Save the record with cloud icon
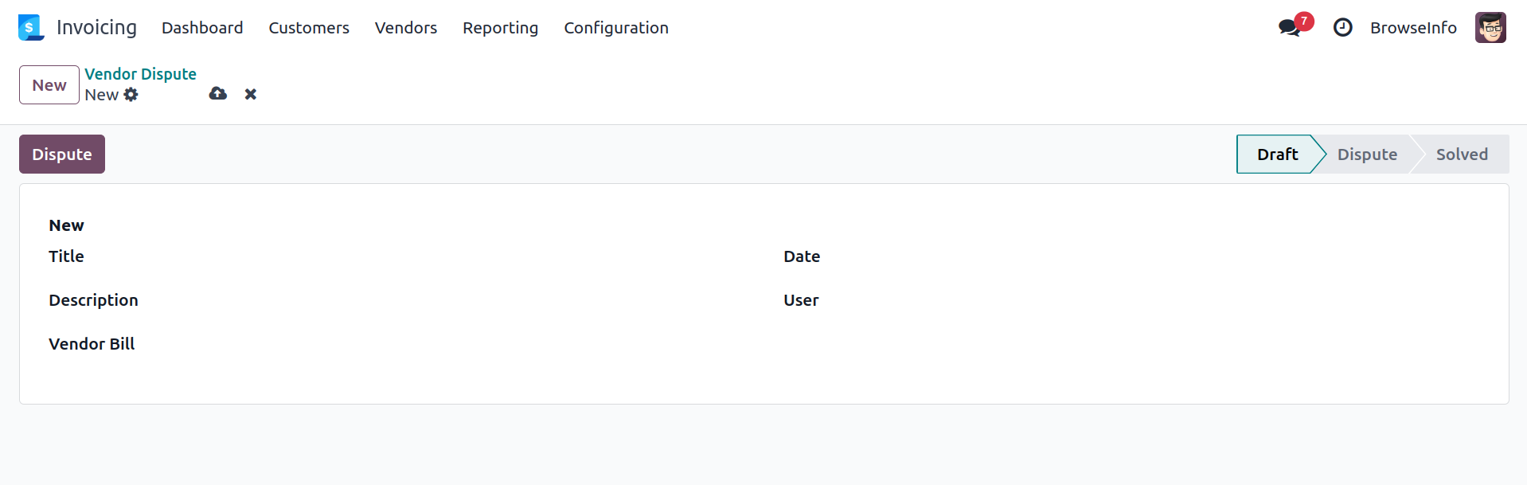 tap(218, 94)
